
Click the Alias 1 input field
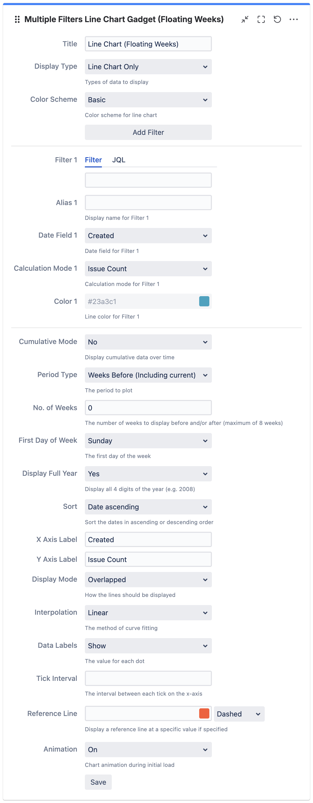[148, 203]
